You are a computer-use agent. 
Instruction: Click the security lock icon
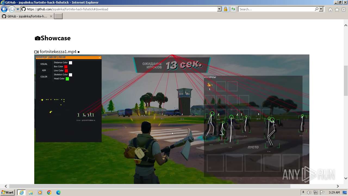(225, 9)
